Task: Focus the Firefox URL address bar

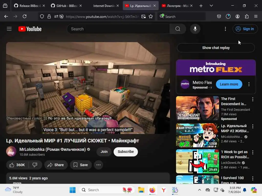Action: pyautogui.click(x=102, y=16)
